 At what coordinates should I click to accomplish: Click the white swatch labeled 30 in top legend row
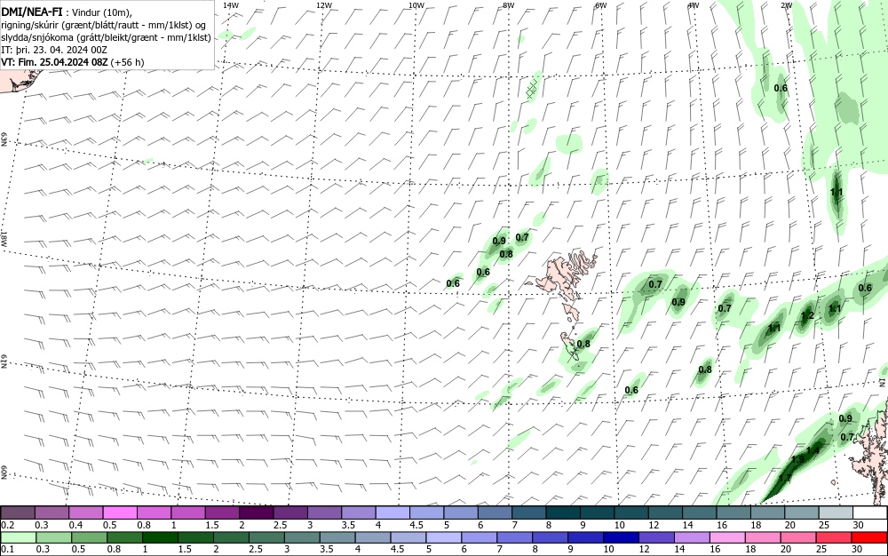[870, 512]
